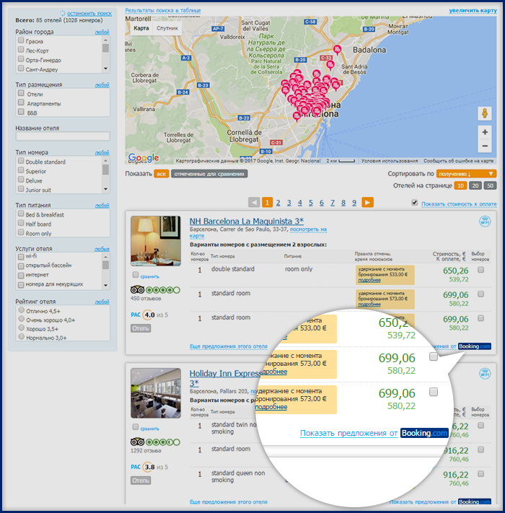505x513 pixels.
Task: Click wi-fi icon of Holiday Inn Express
Action: (485, 373)
